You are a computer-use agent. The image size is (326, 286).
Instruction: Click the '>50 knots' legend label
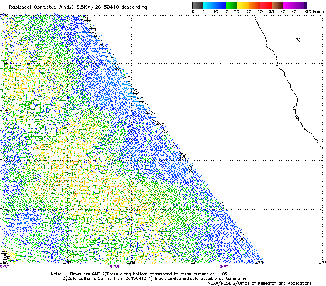pos(313,12)
